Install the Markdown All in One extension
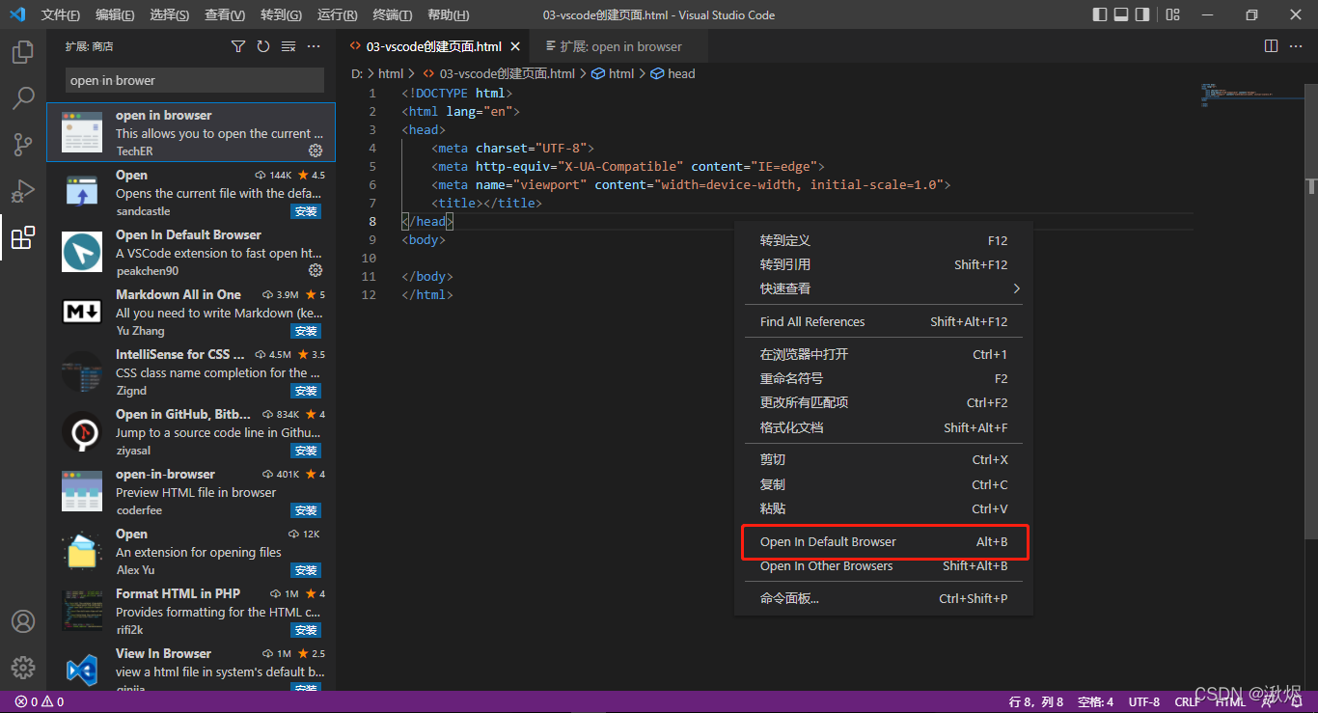The width and height of the screenshot is (1318, 713). (306, 331)
